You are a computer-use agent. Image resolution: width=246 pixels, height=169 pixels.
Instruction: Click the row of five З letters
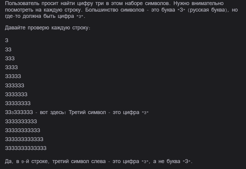click(13, 76)
